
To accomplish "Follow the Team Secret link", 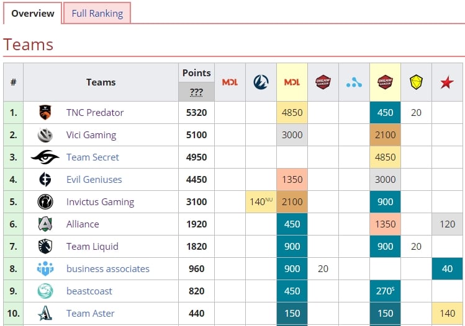I will tap(93, 157).
